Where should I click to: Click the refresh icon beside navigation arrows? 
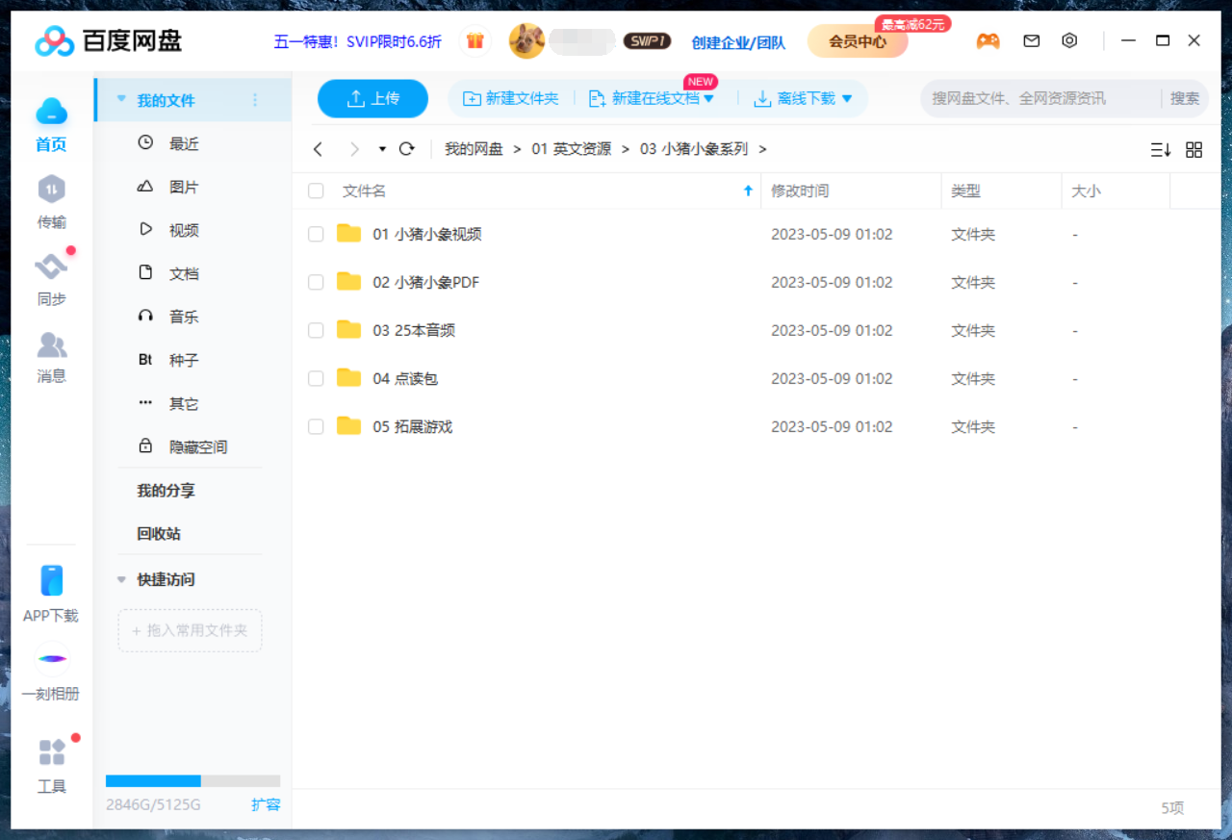406,149
